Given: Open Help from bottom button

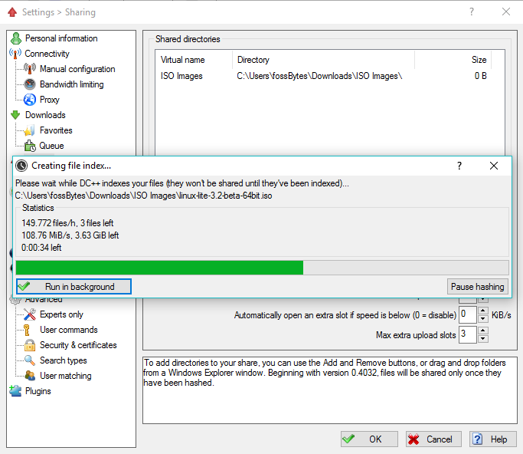Looking at the screenshot, I should [493, 439].
